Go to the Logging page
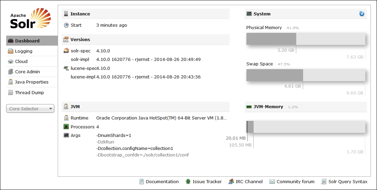The image size is (377, 190). point(32,51)
